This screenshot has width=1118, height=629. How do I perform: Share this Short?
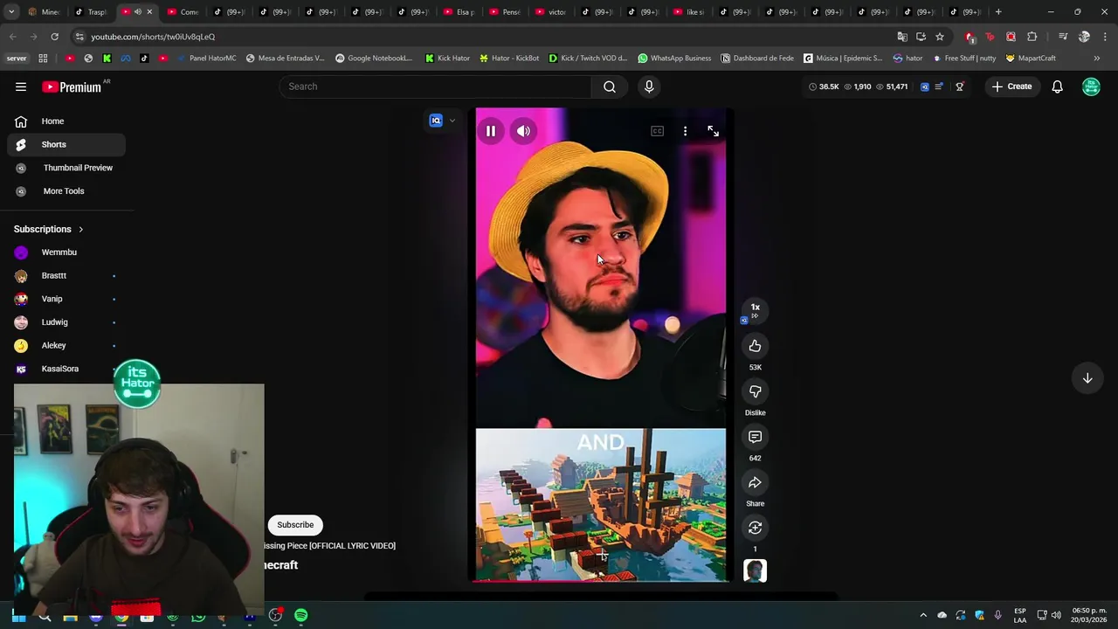(755, 482)
